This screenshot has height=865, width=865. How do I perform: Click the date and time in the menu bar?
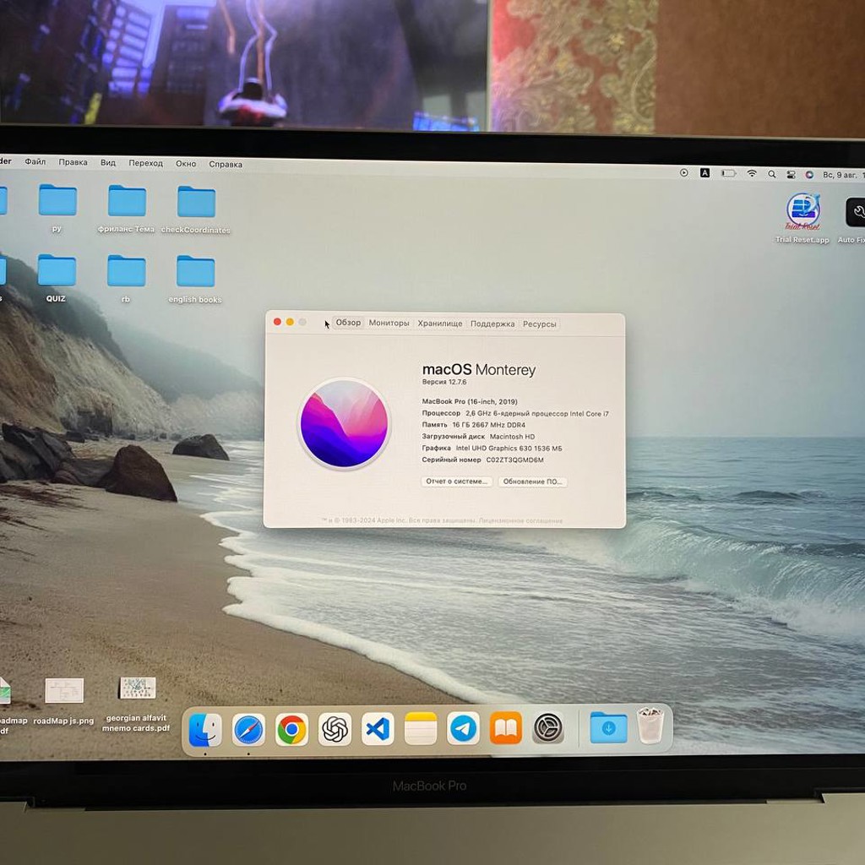843,175
